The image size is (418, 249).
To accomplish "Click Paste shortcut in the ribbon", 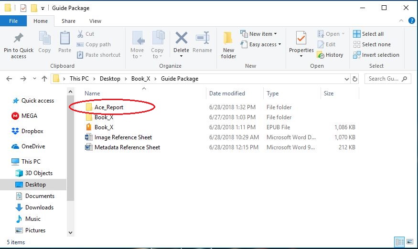I will (x=98, y=55).
